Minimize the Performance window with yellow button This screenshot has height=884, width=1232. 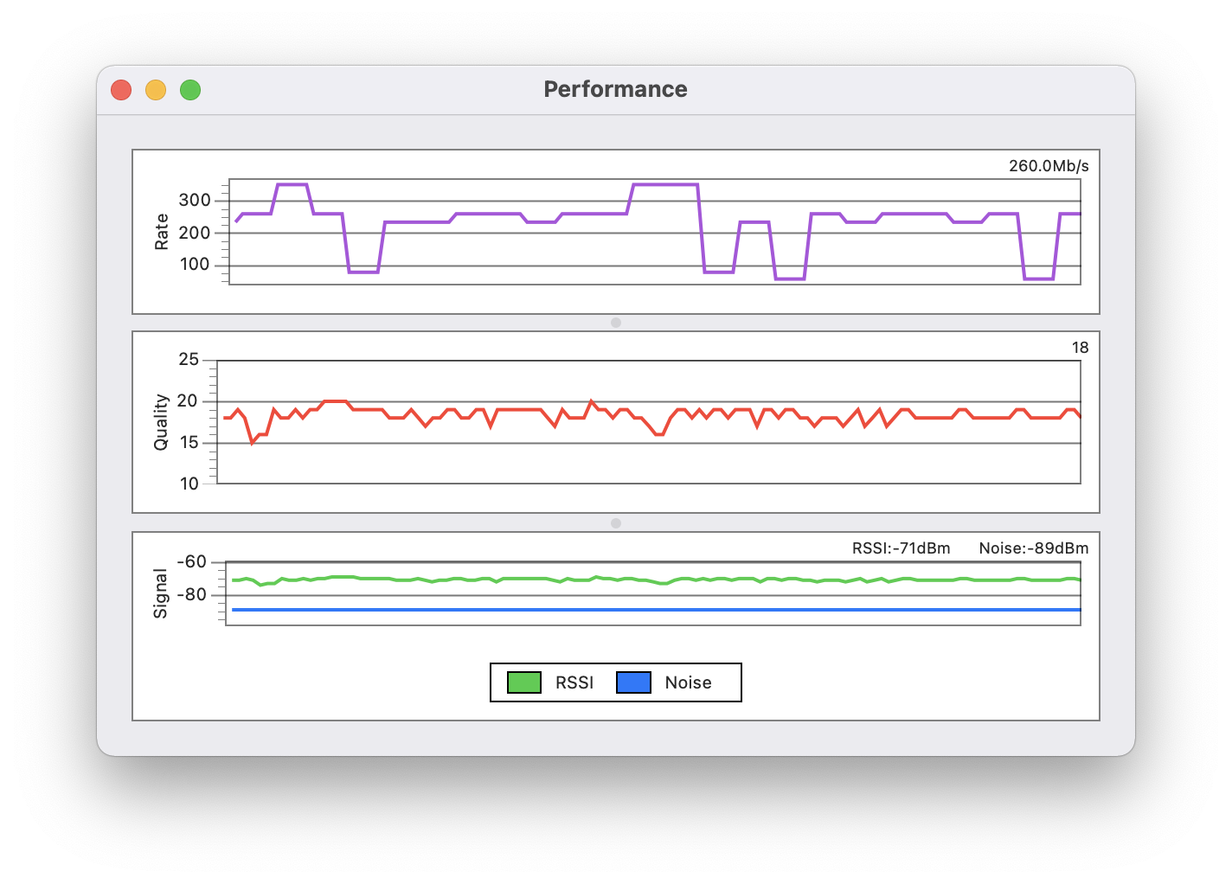click(156, 90)
